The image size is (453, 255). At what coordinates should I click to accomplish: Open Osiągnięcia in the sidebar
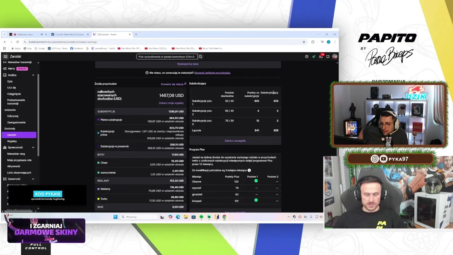pos(14,94)
